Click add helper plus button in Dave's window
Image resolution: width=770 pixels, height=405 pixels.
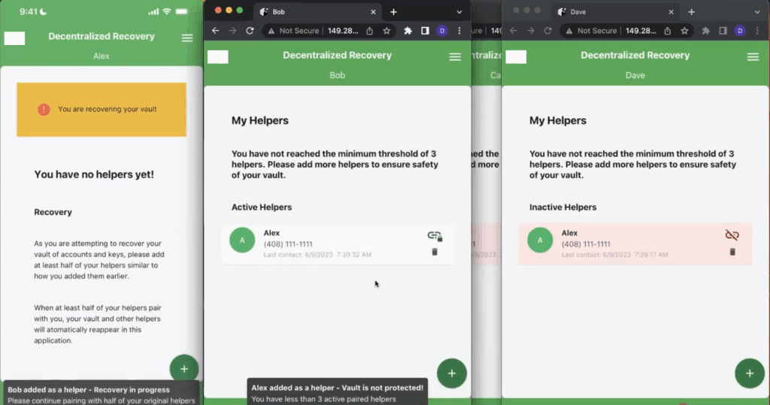[749, 373]
